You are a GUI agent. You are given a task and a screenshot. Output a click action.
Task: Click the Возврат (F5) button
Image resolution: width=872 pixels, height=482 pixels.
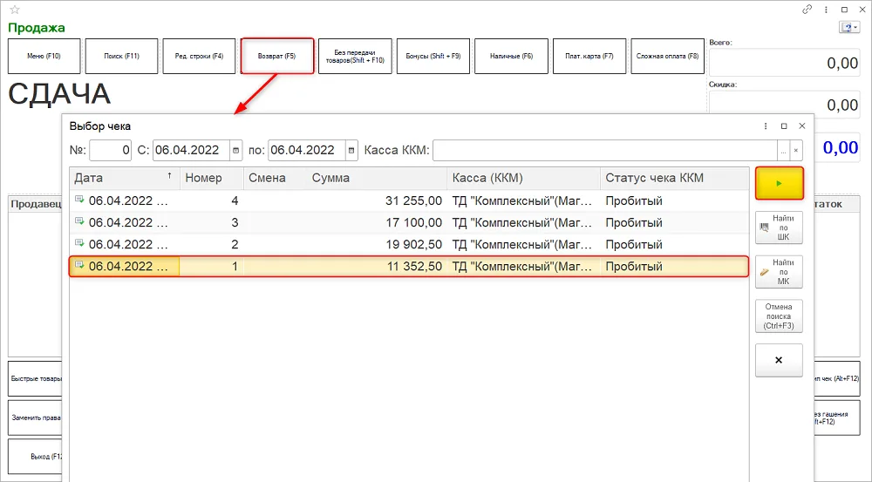pyautogui.click(x=277, y=56)
